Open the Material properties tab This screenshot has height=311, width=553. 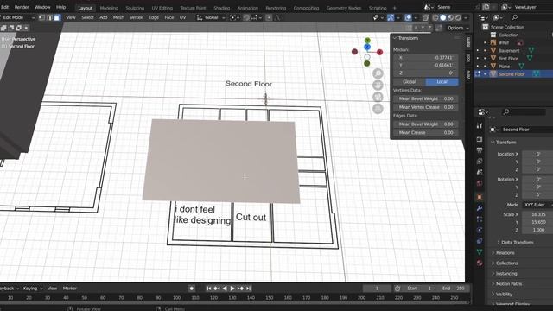click(480, 263)
